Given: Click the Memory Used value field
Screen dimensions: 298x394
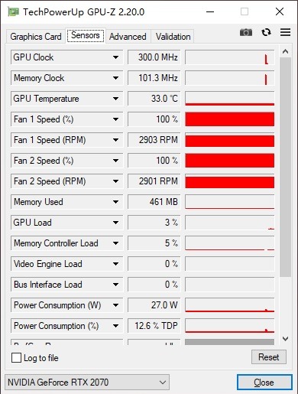Looking at the screenshot, I should [154, 202].
